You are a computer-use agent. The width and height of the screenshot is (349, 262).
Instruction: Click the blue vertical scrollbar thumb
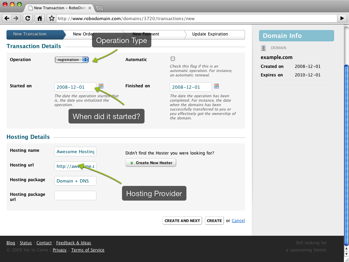pyautogui.click(x=347, y=155)
